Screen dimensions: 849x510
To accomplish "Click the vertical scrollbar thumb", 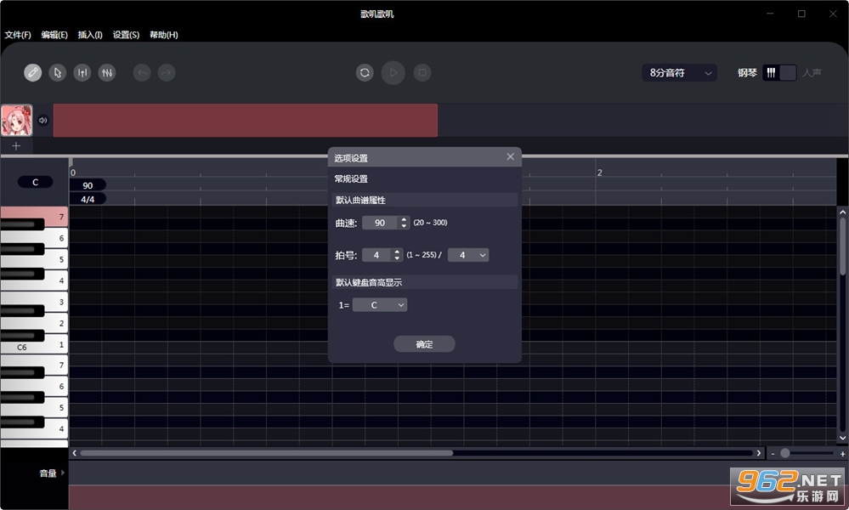I will coord(842,246).
